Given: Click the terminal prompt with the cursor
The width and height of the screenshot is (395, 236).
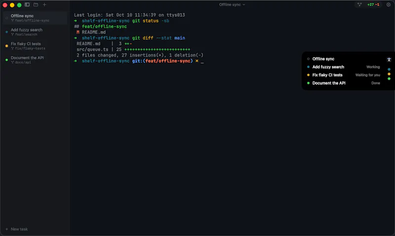Looking at the screenshot, I should (x=139, y=61).
